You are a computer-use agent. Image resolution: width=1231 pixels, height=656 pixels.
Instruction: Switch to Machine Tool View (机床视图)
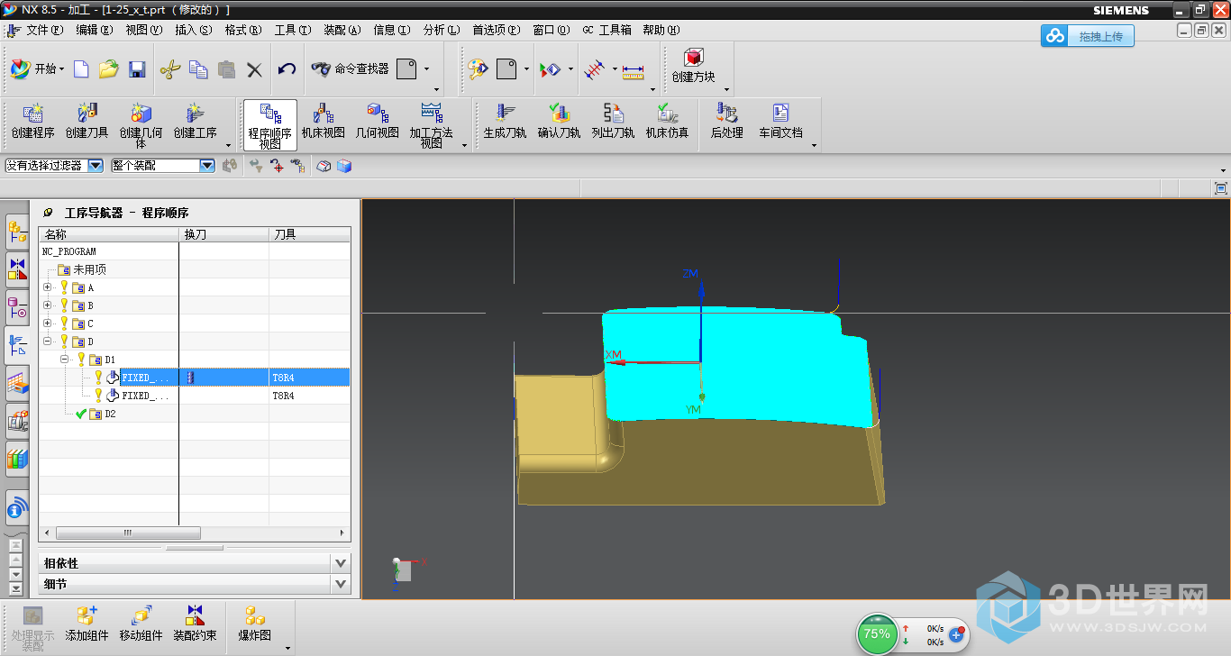324,123
